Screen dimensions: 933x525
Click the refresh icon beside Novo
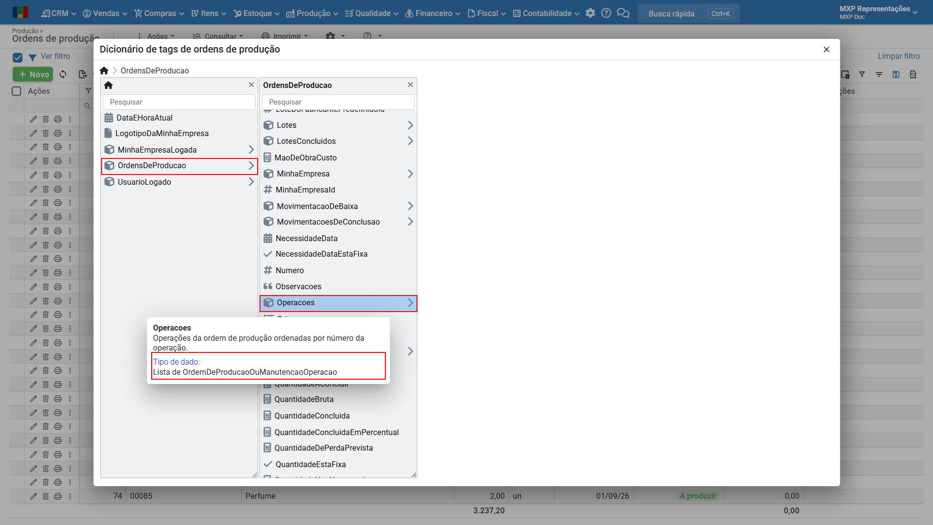tap(63, 74)
